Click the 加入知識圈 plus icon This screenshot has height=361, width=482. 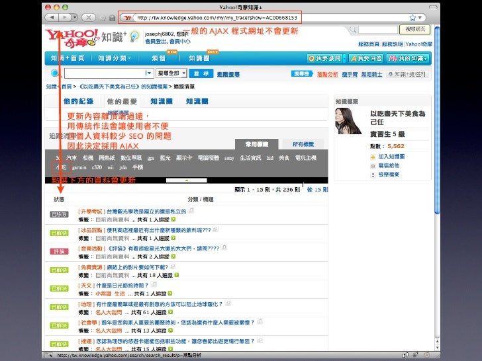tap(373, 157)
